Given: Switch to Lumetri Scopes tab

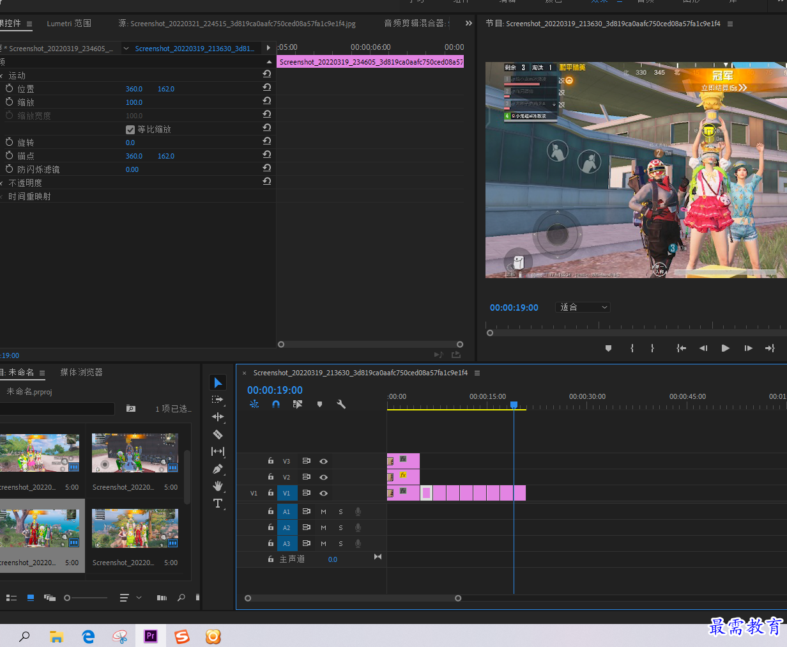Looking at the screenshot, I should [x=69, y=23].
